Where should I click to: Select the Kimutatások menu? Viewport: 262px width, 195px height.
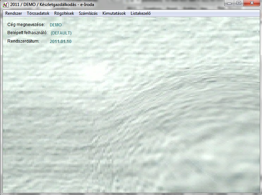pyautogui.click(x=114, y=13)
